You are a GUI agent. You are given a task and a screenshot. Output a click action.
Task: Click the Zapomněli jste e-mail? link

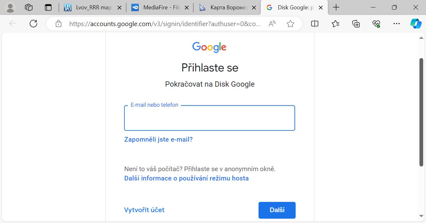tap(158, 139)
